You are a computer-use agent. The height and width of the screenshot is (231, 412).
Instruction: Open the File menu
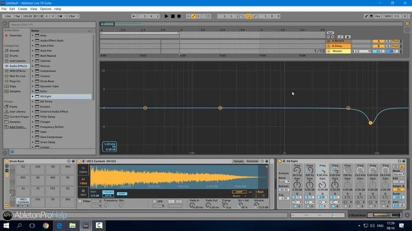tap(4, 9)
